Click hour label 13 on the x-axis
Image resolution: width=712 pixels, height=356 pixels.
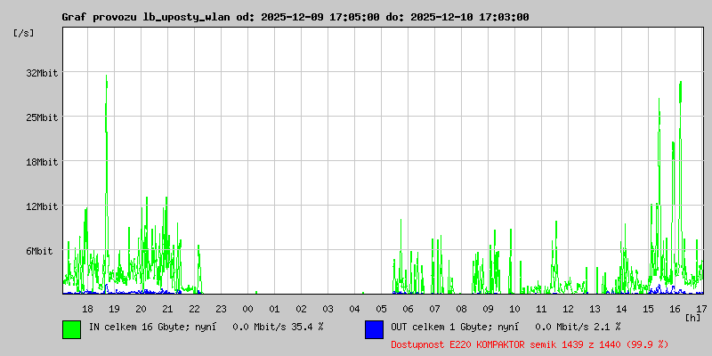595,309
